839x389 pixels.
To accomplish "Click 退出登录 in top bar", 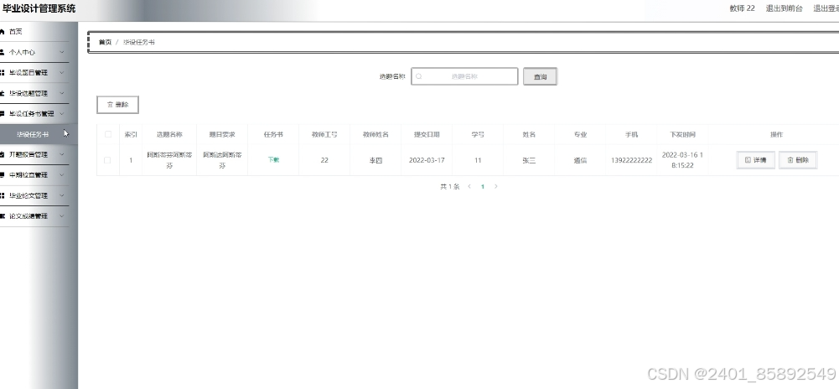I will coord(826,8).
